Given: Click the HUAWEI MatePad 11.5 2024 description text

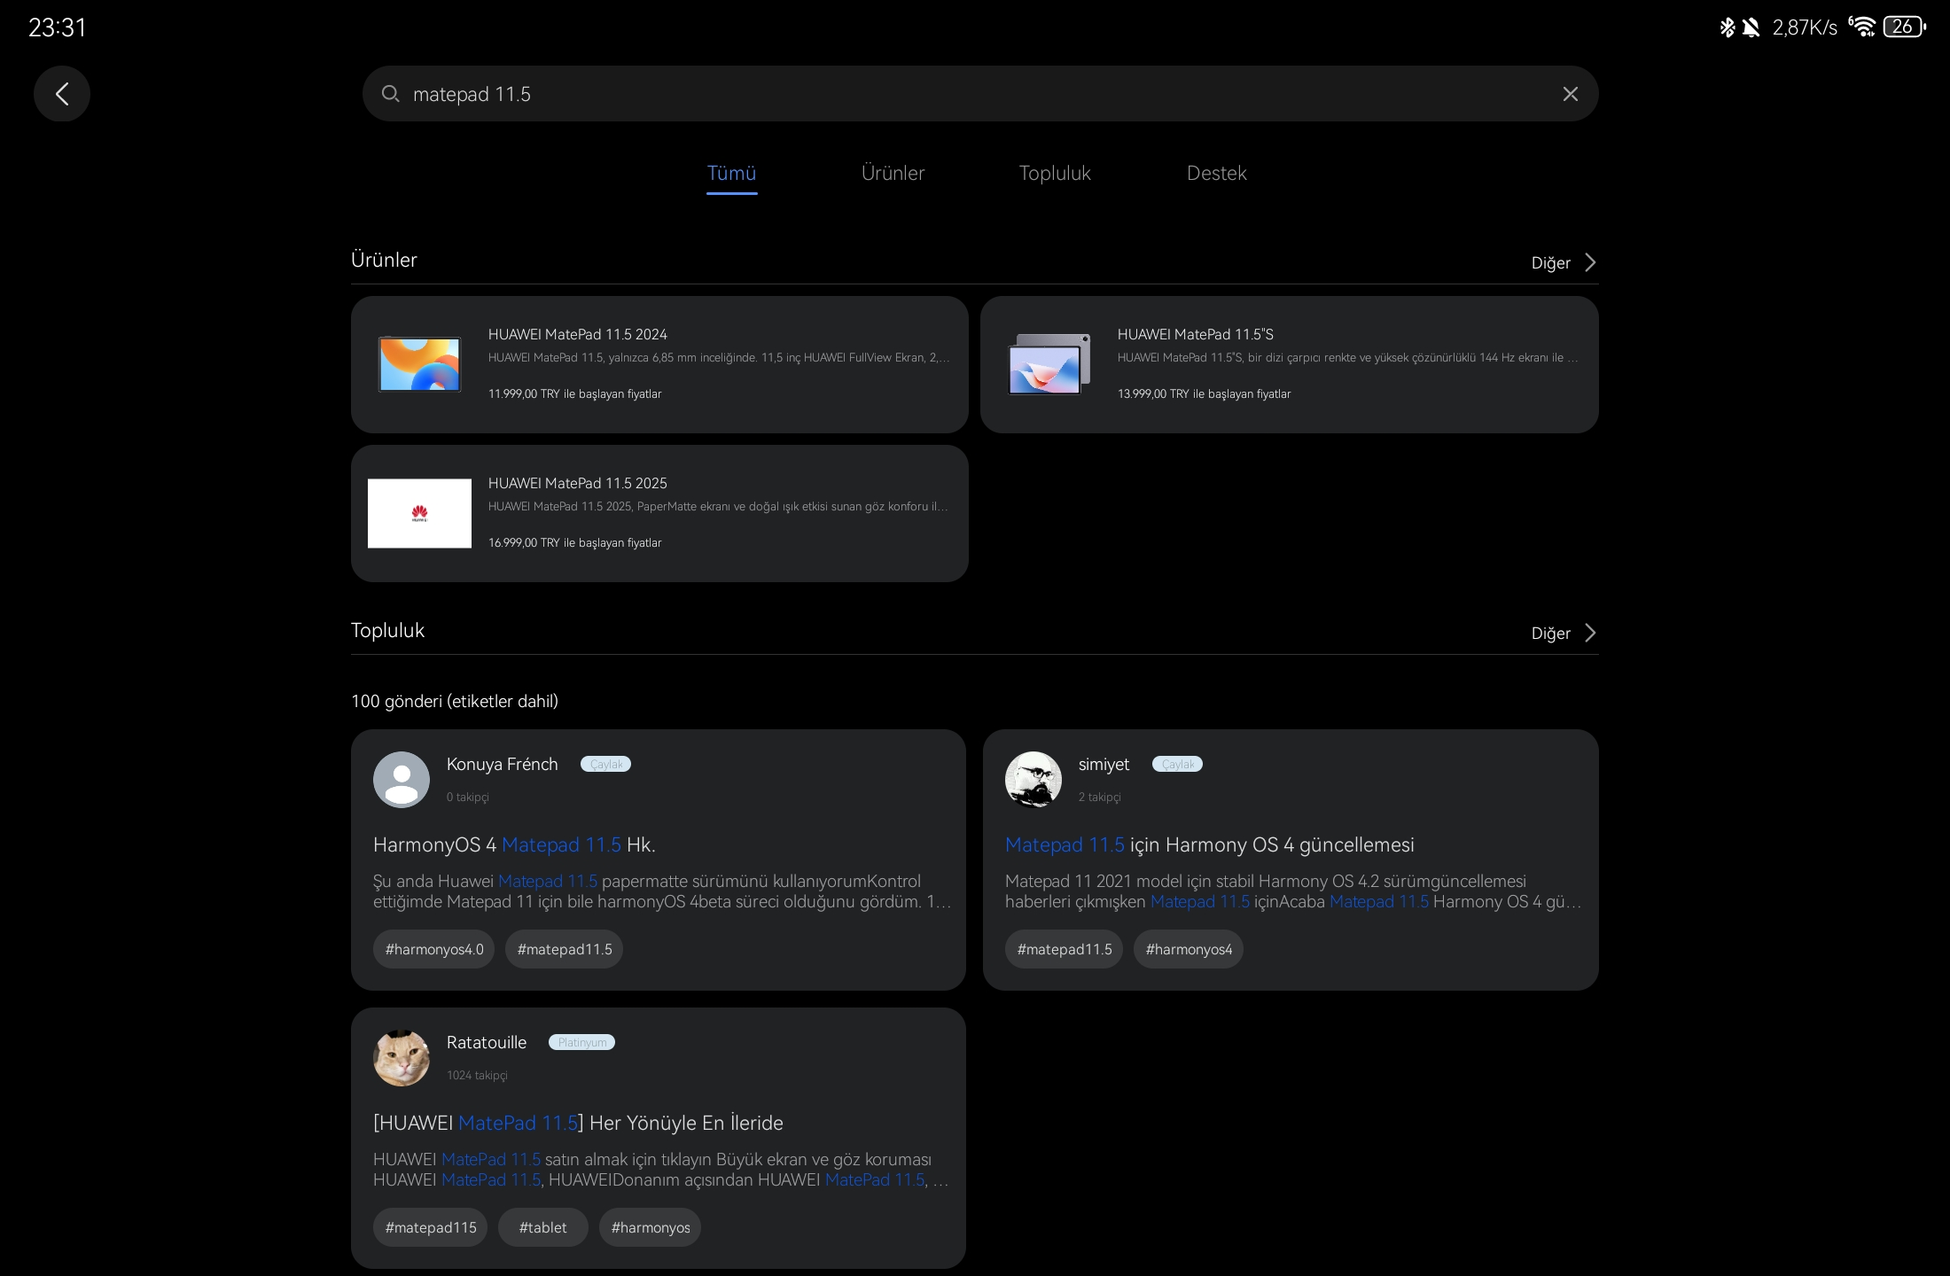Looking at the screenshot, I should coord(719,357).
